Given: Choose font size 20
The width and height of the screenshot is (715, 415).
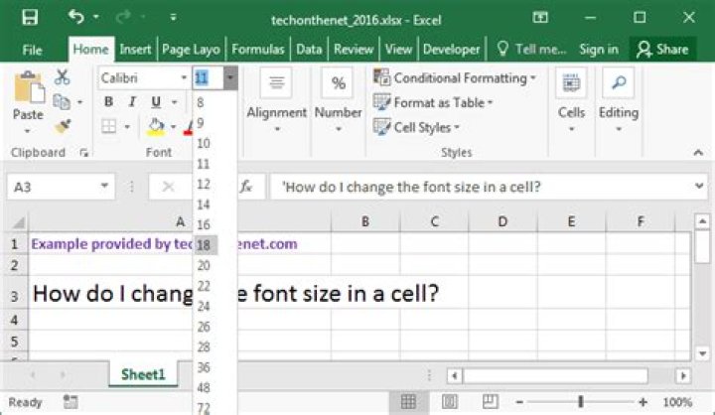Looking at the screenshot, I should (x=204, y=265).
